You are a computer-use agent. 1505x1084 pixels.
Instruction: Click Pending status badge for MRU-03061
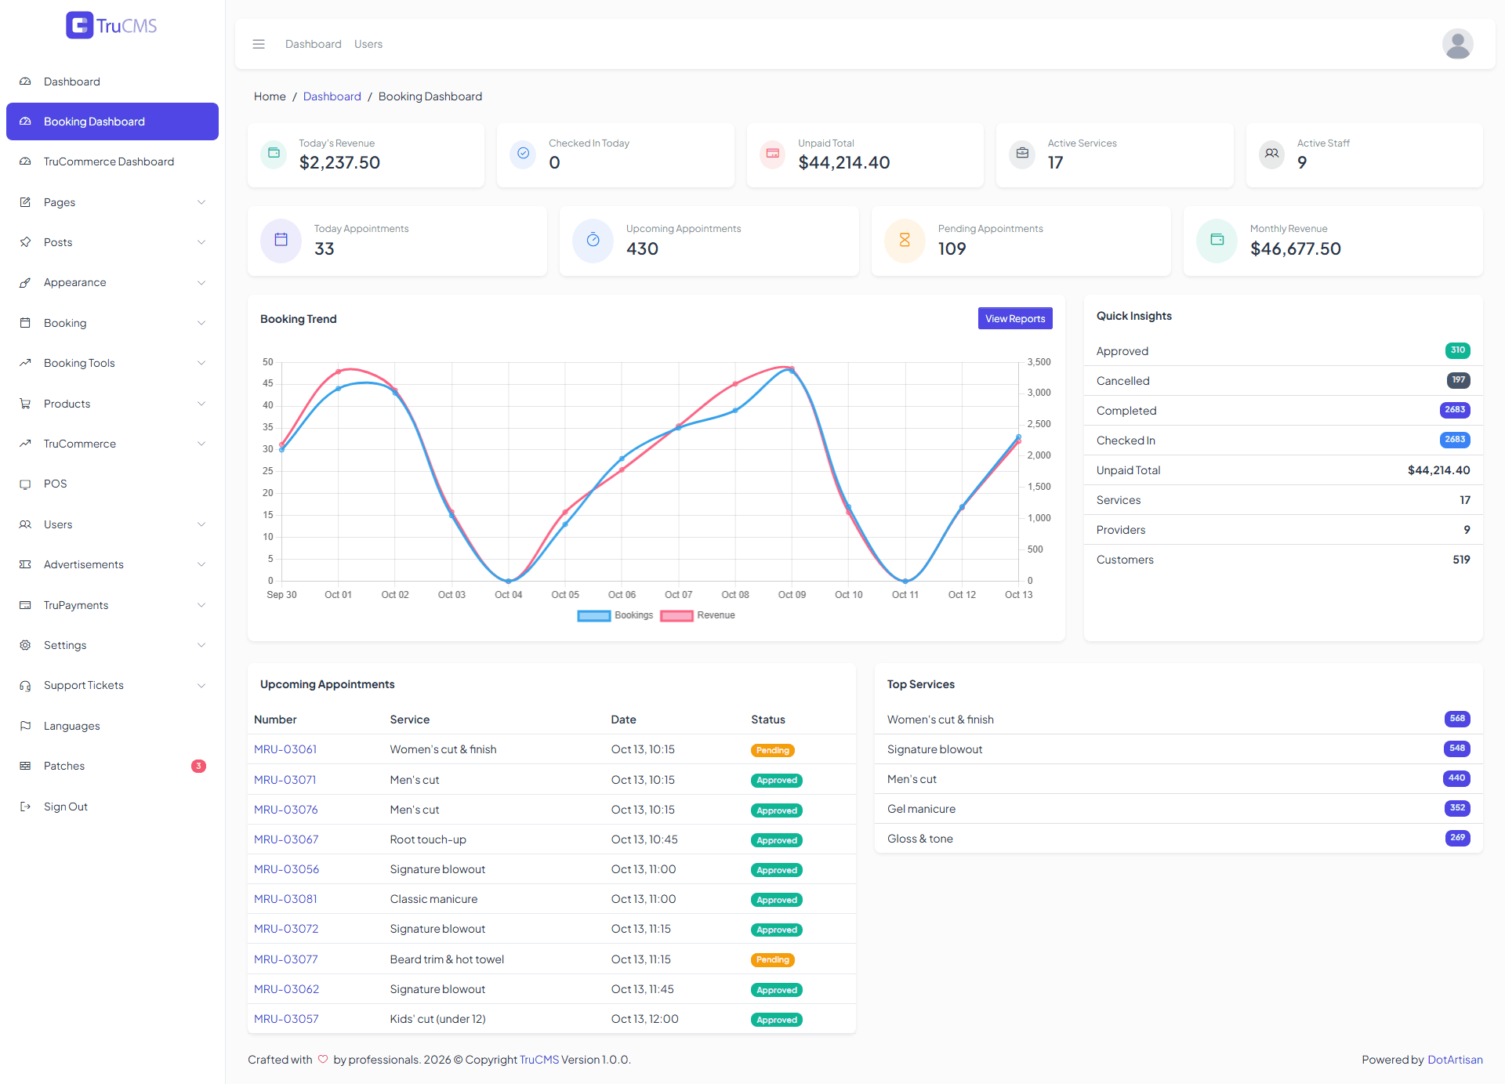(x=773, y=750)
